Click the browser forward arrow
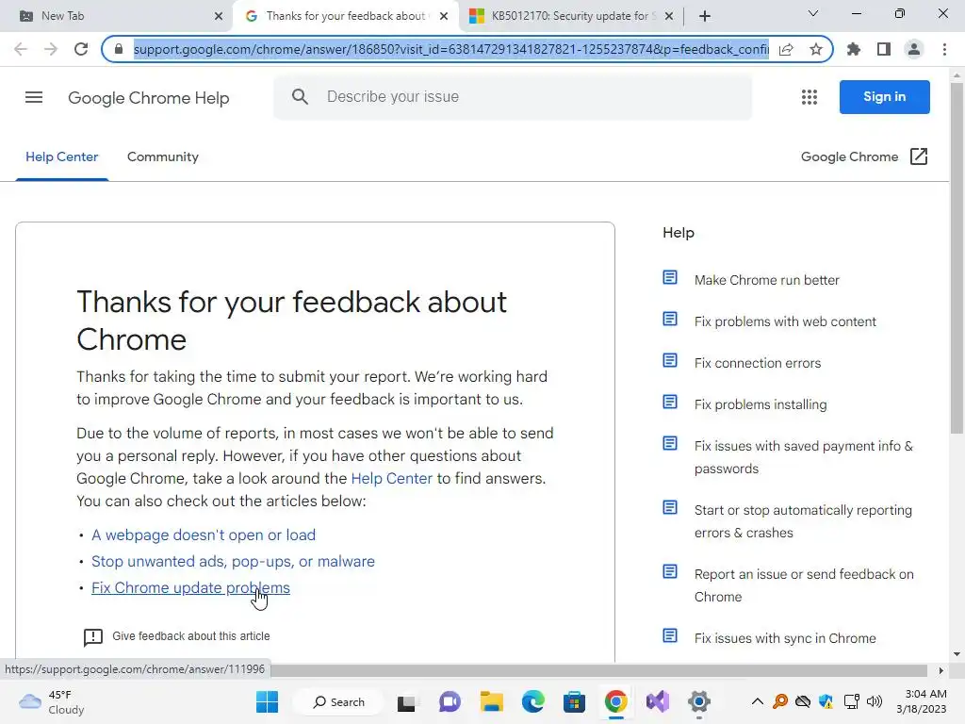Image resolution: width=965 pixels, height=724 pixels. pyautogui.click(x=51, y=49)
